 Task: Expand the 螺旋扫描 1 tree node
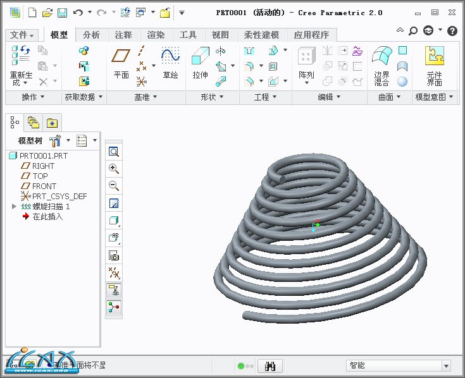(x=15, y=206)
